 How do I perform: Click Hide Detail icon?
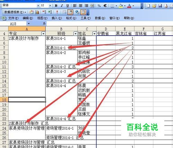44,12
